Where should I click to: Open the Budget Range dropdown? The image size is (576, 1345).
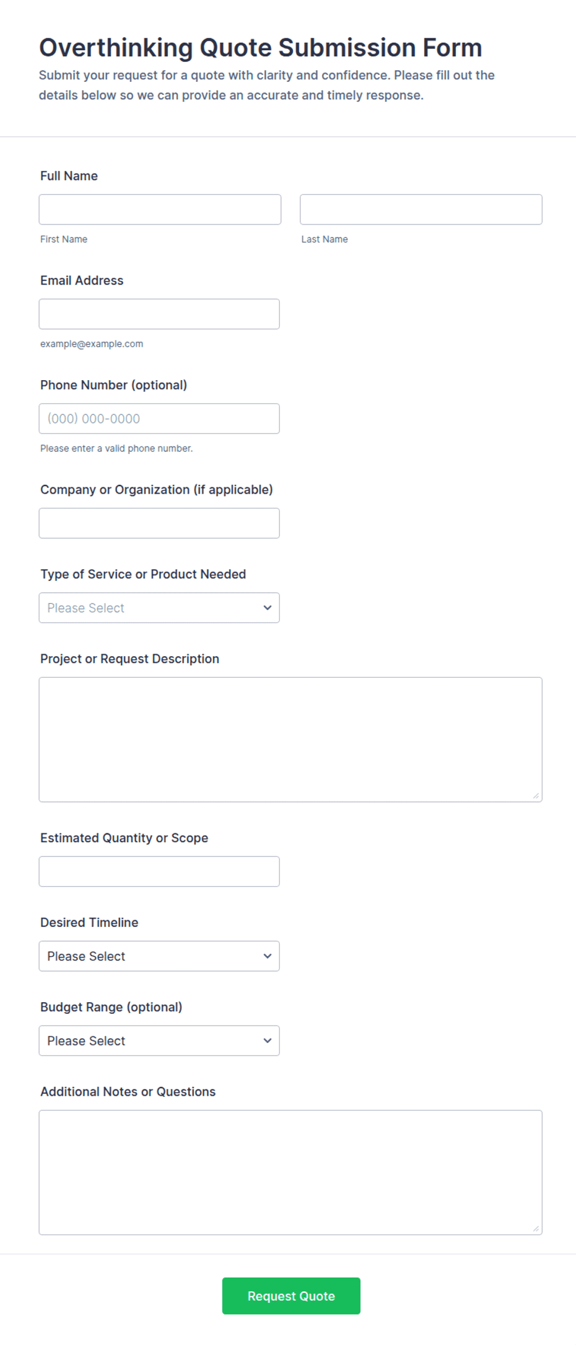[159, 1041]
